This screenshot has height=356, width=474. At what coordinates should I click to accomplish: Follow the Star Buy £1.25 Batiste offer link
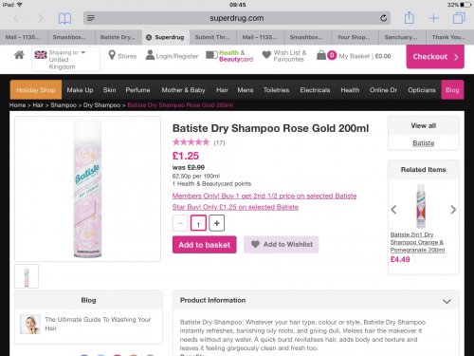coord(235,207)
